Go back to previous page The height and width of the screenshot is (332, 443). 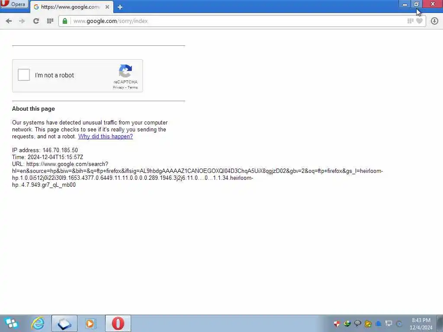9,21
